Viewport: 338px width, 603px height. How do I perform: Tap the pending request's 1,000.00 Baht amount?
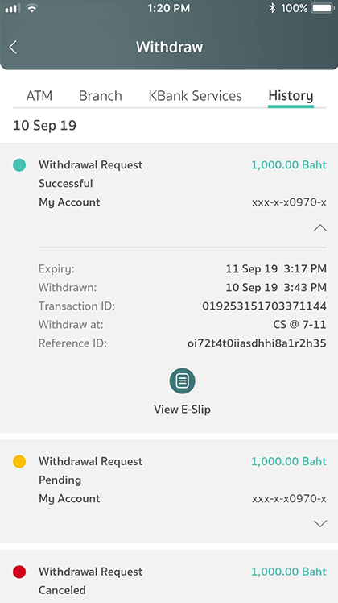click(289, 461)
